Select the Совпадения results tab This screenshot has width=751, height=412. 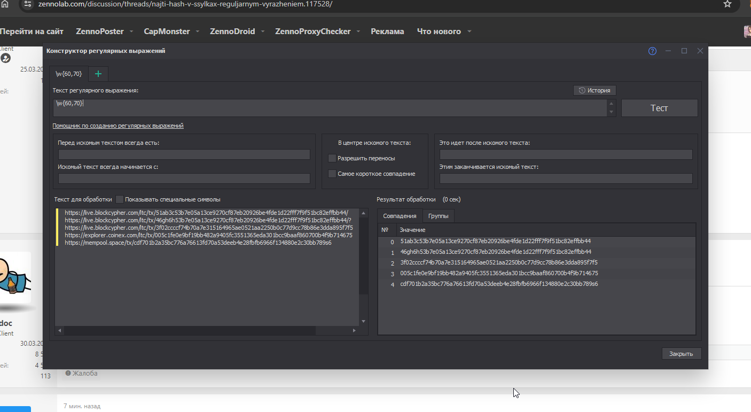click(x=400, y=216)
